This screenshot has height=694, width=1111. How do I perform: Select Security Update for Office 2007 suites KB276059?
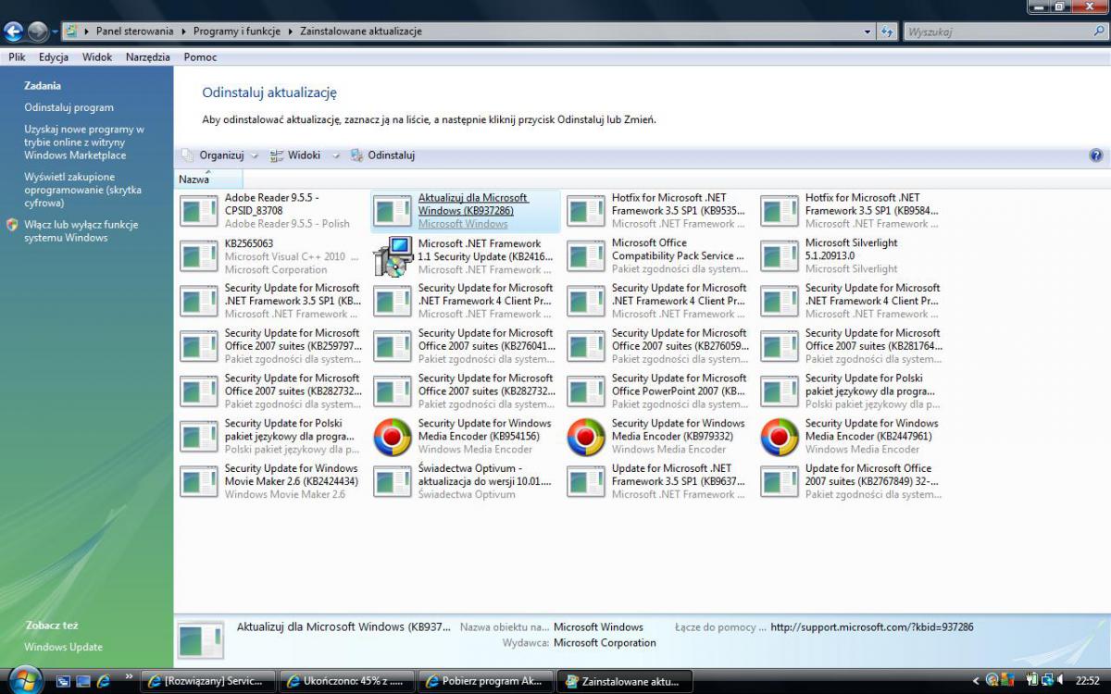[x=659, y=346]
